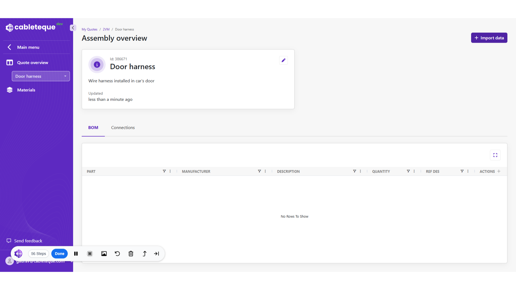Switch to the Connections tab

coord(123,128)
